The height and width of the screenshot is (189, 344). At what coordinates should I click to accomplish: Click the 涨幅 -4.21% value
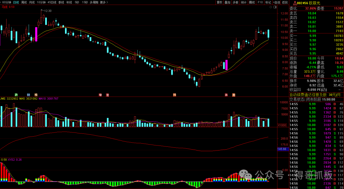coord(311,67)
